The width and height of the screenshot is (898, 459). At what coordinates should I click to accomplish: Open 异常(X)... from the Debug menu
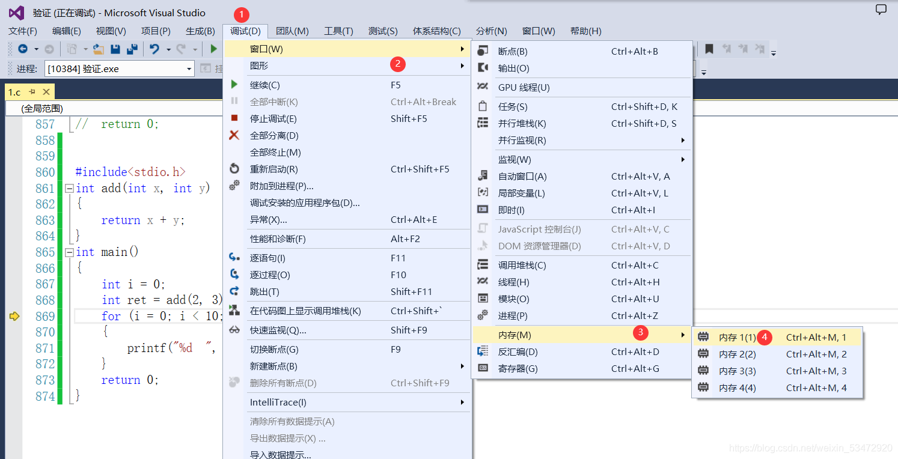pos(347,219)
